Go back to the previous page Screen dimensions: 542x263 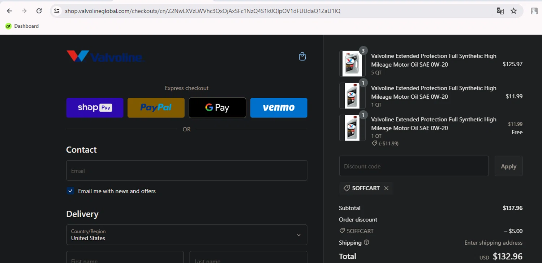click(x=9, y=11)
